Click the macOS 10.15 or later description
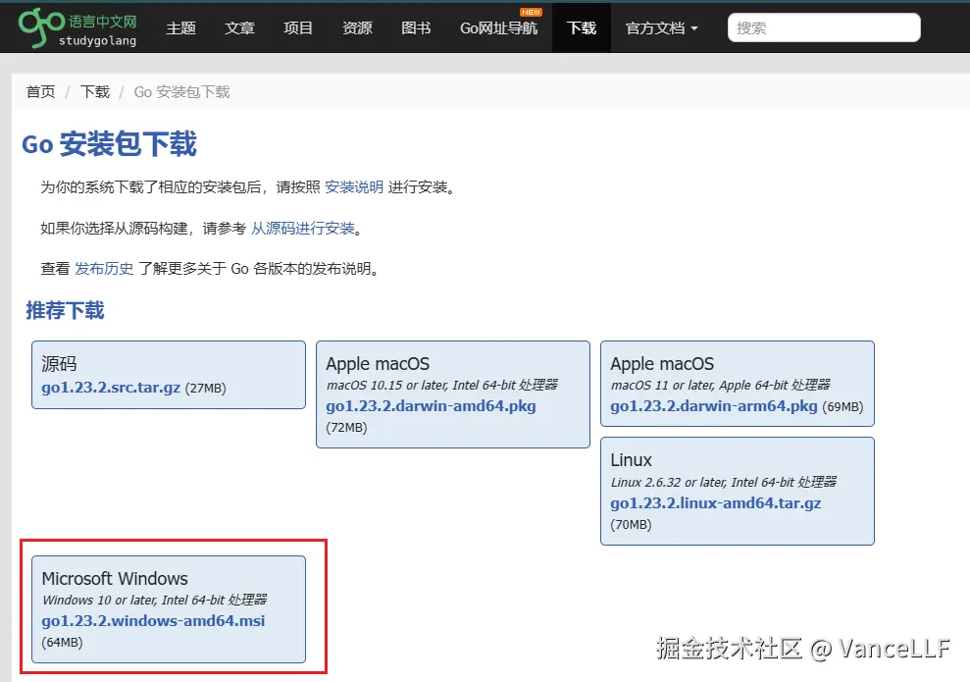Image resolution: width=970 pixels, height=682 pixels. (x=442, y=385)
